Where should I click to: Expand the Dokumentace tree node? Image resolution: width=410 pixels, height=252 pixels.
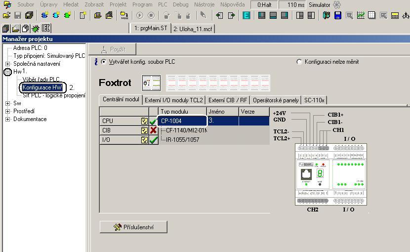tap(7, 119)
